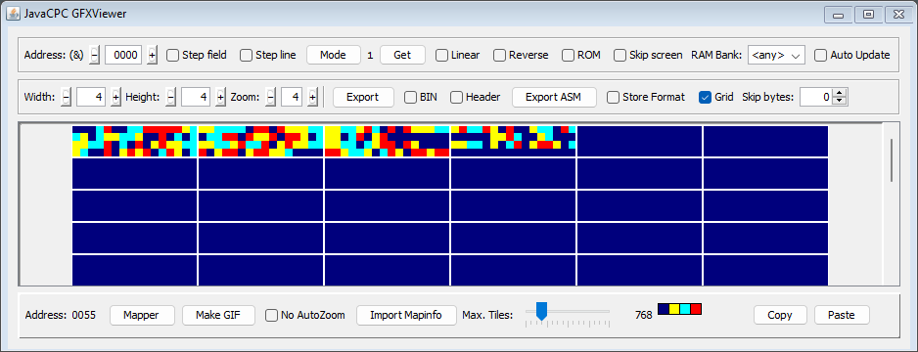Decrease the address with the minus button
The width and height of the screenshot is (918, 352).
(x=95, y=55)
